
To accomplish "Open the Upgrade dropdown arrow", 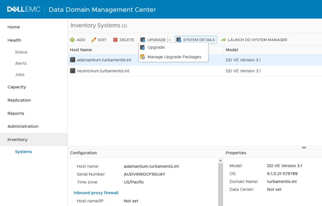I will pos(169,40).
